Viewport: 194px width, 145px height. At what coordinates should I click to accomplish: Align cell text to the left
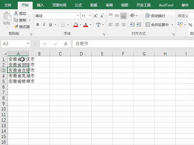coord(111,25)
